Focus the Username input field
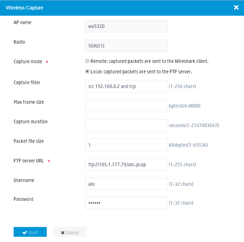The width and height of the screenshot is (244, 242). pyautogui.click(x=126, y=184)
